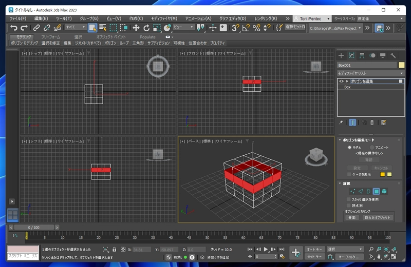Click the Play Animation button

266,250
